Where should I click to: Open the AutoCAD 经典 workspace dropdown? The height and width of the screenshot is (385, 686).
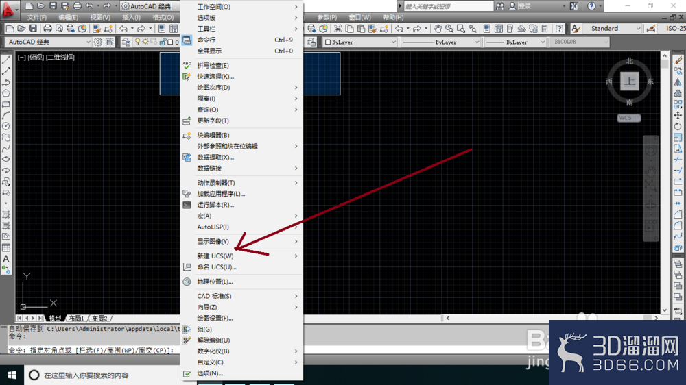click(49, 42)
